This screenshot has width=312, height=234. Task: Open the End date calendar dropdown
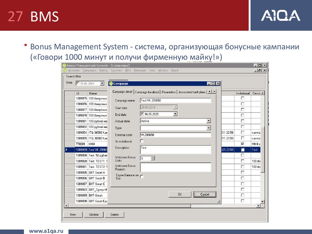pos(175,114)
